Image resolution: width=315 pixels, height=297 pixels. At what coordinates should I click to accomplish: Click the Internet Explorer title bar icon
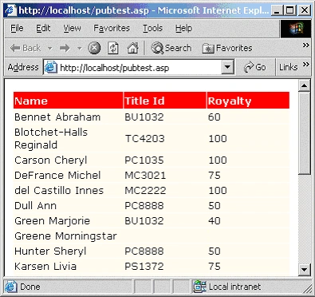[x=10, y=10]
